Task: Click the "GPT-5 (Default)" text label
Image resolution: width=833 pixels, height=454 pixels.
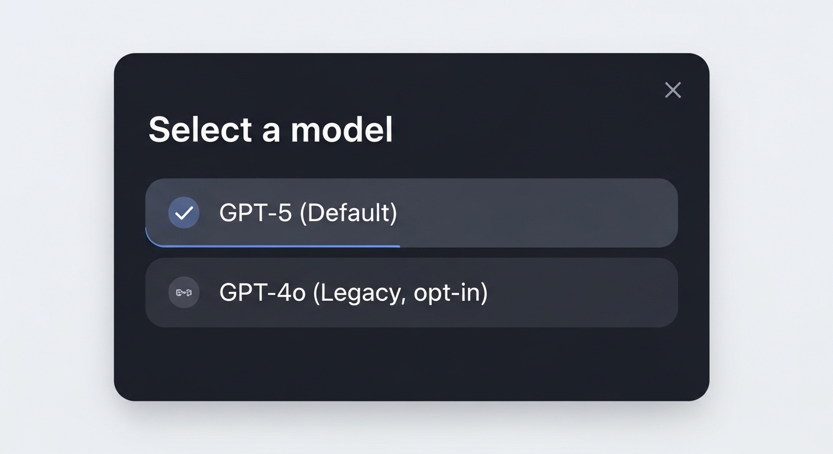Action: [308, 213]
